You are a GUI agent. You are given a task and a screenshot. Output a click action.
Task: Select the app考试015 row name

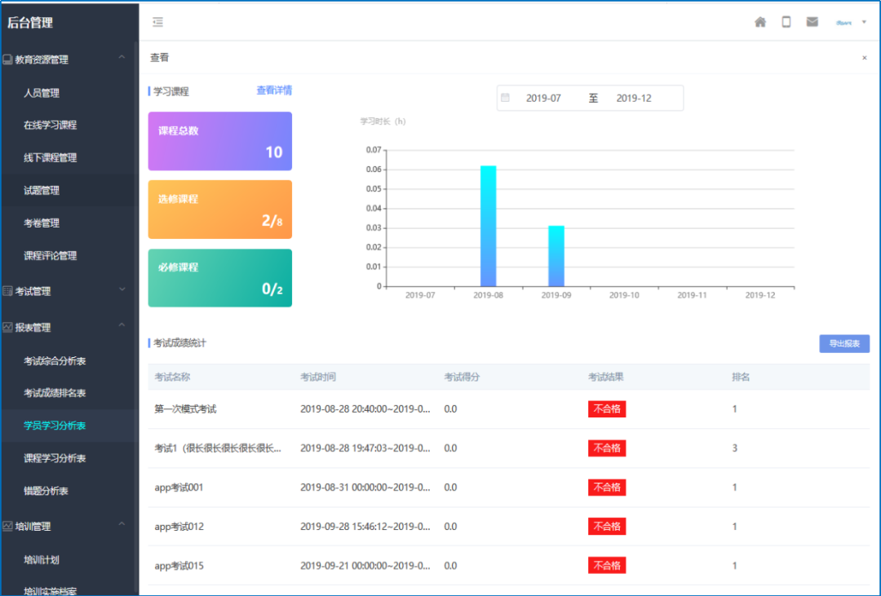coord(179,566)
